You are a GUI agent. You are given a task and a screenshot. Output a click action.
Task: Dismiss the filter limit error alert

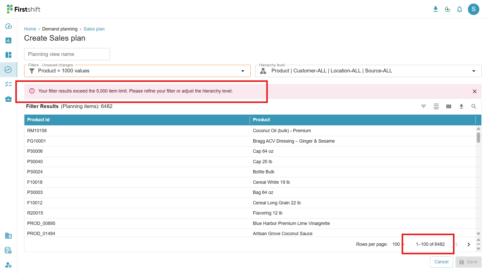(475, 91)
